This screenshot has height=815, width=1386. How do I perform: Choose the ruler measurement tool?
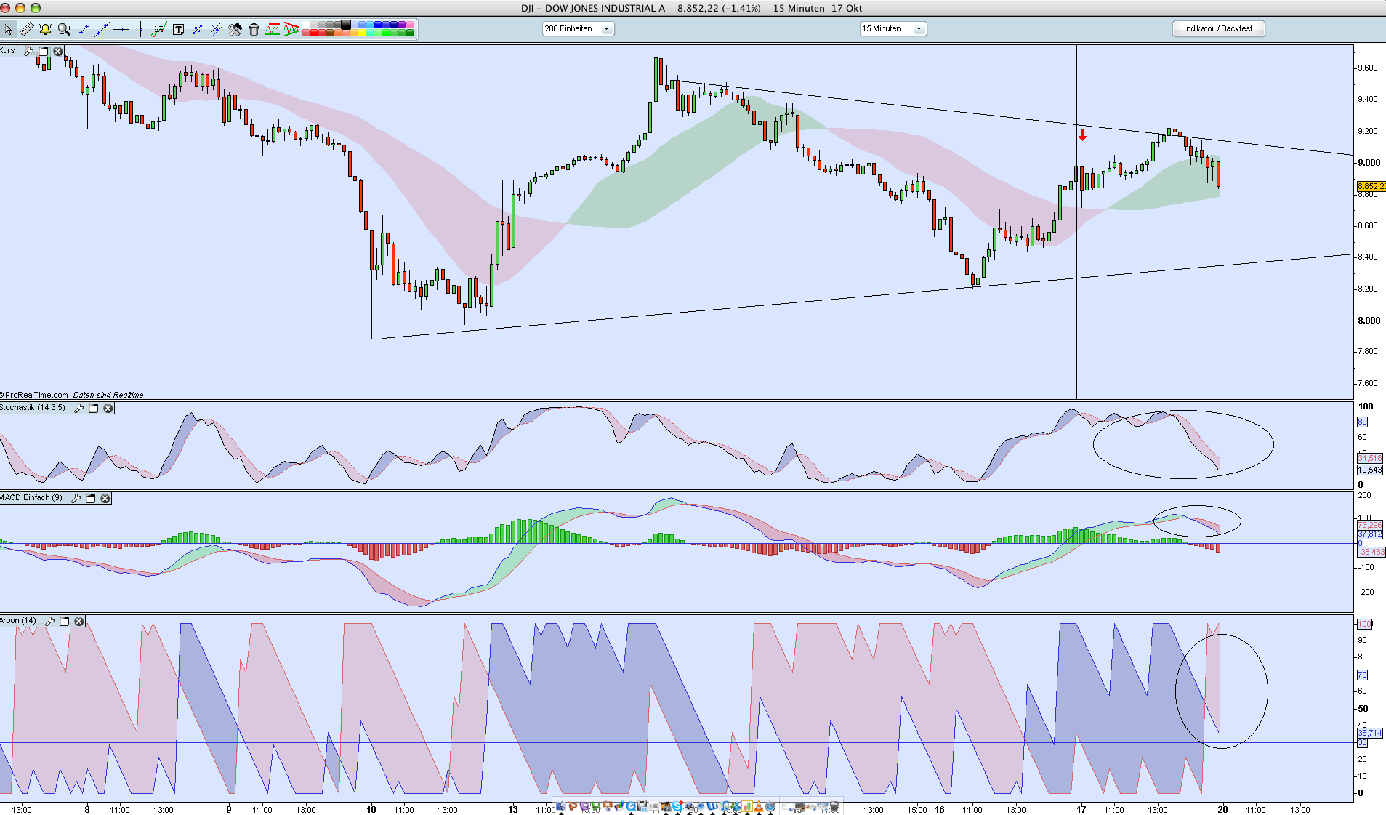click(x=26, y=29)
